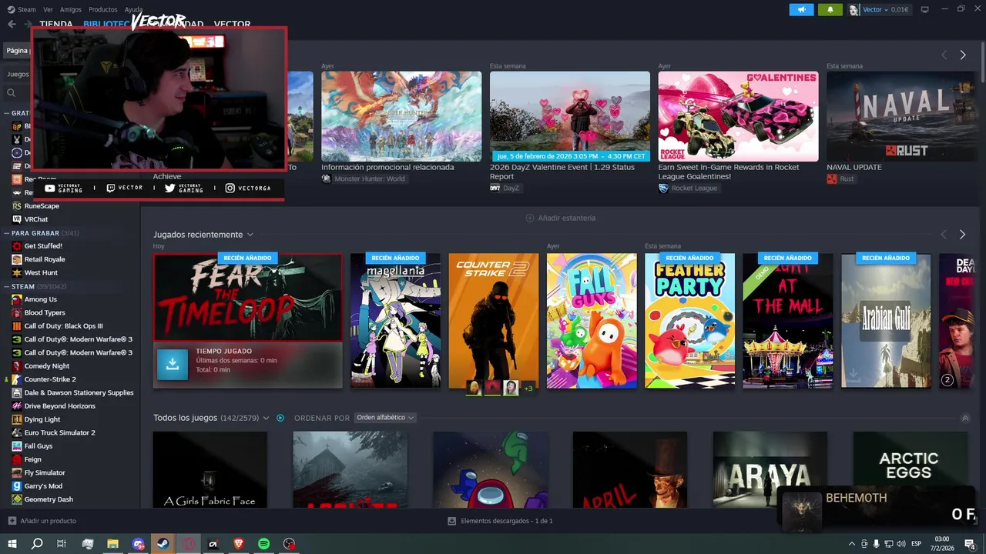986x554 pixels.
Task: Open the Spotify taskbar icon
Action: (x=263, y=544)
